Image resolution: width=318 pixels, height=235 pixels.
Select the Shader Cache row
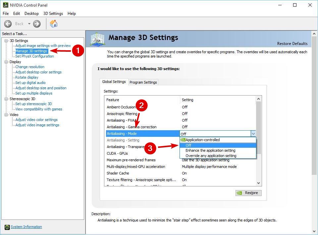pos(181,173)
